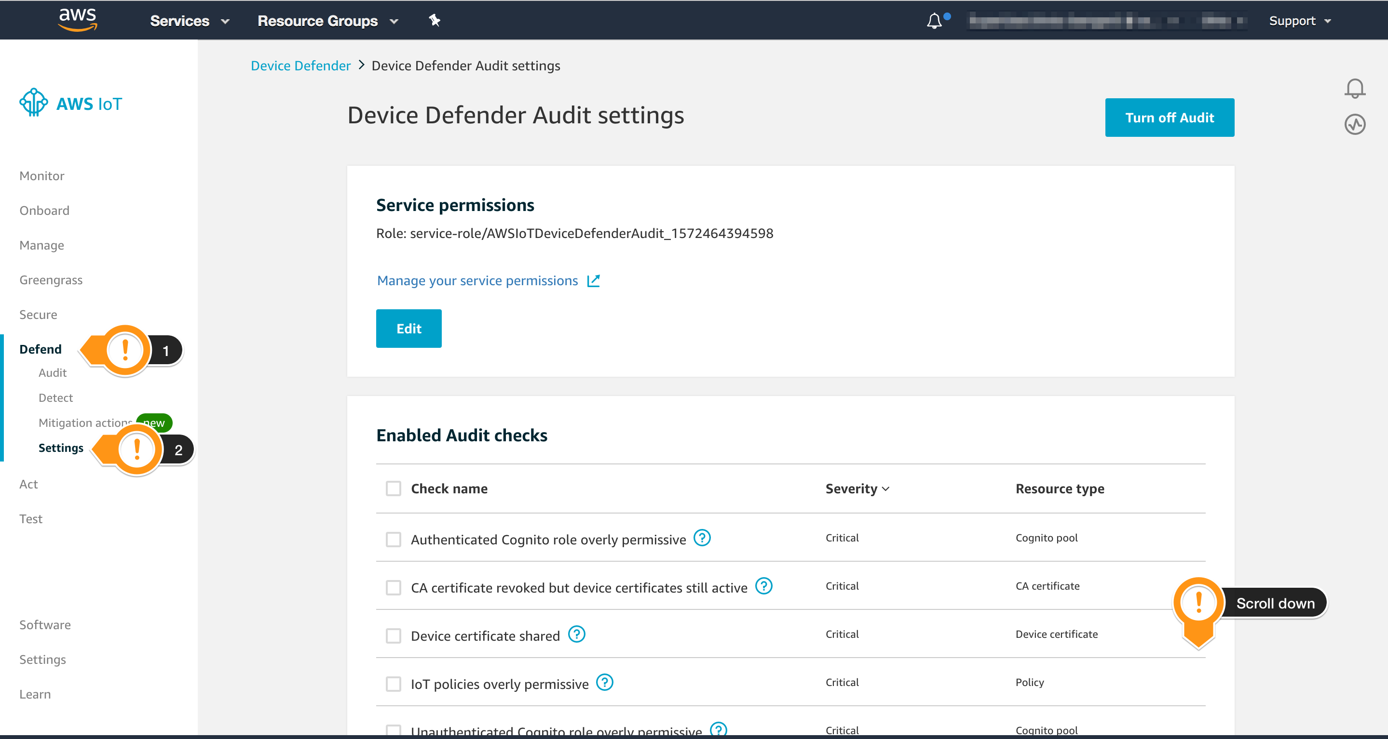Click the AWS IoT logo icon
Screen dimensions: 1388x739
coord(33,102)
